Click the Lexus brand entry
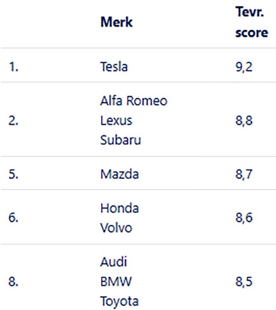This screenshot has width=276, height=310. [x=116, y=120]
